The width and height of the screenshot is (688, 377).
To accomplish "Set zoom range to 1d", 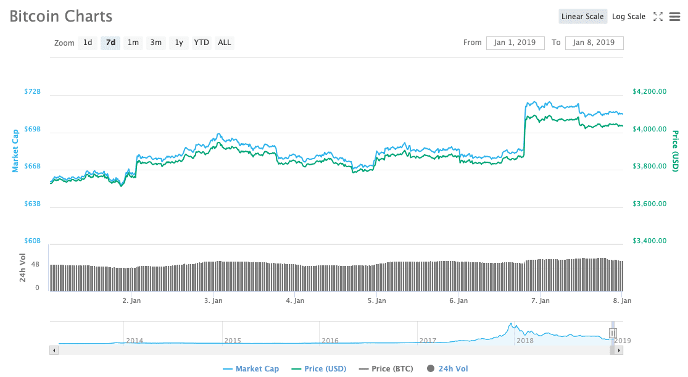I will click(x=88, y=43).
